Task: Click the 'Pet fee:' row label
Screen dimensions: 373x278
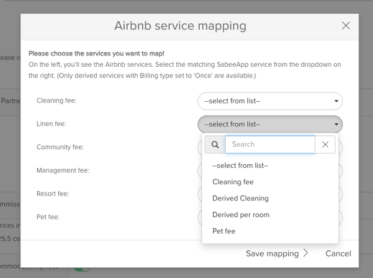Action: (48, 217)
